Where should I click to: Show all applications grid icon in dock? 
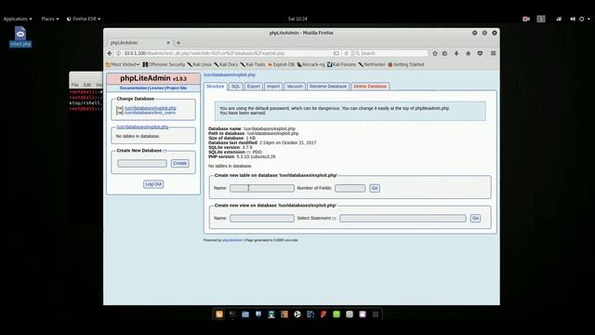pyautogui.click(x=376, y=315)
